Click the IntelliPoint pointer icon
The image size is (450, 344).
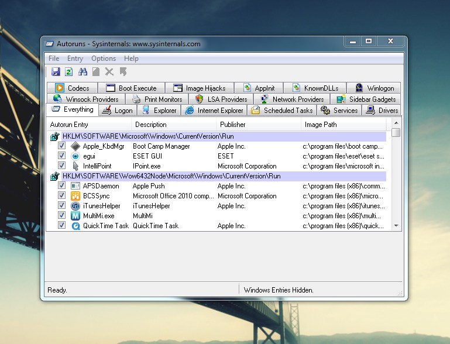coord(75,166)
